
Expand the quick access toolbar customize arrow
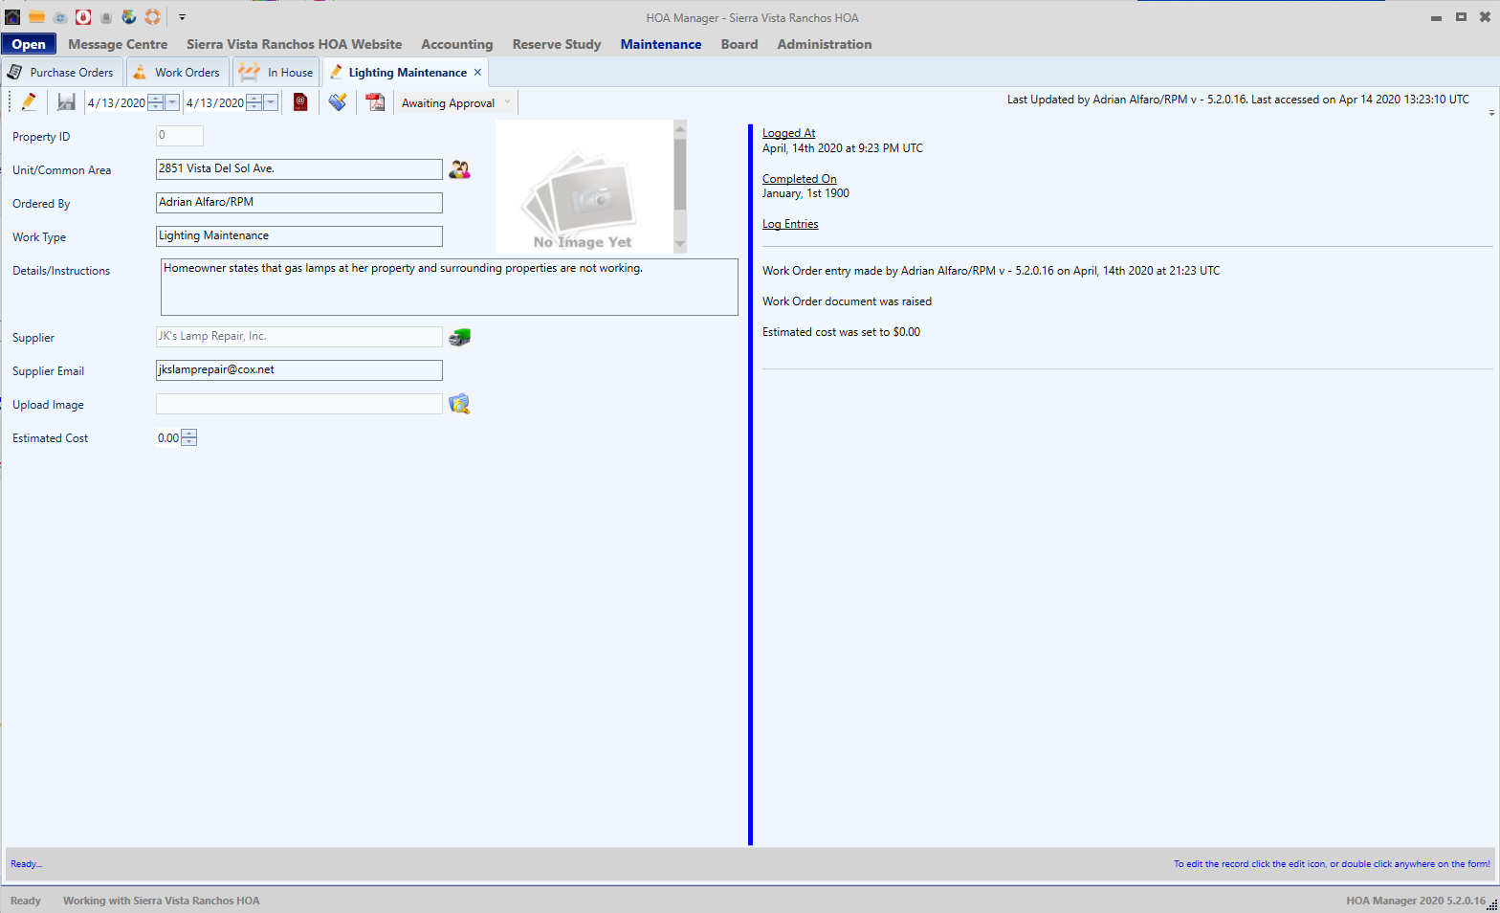coord(182,17)
